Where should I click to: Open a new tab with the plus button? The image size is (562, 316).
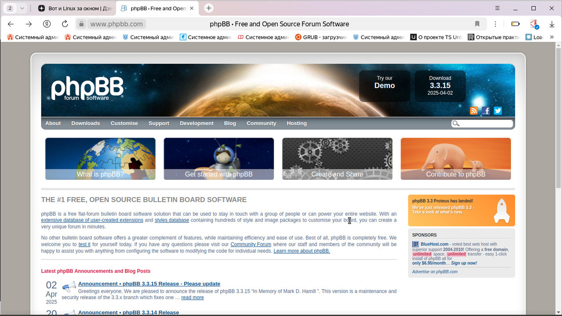click(209, 8)
